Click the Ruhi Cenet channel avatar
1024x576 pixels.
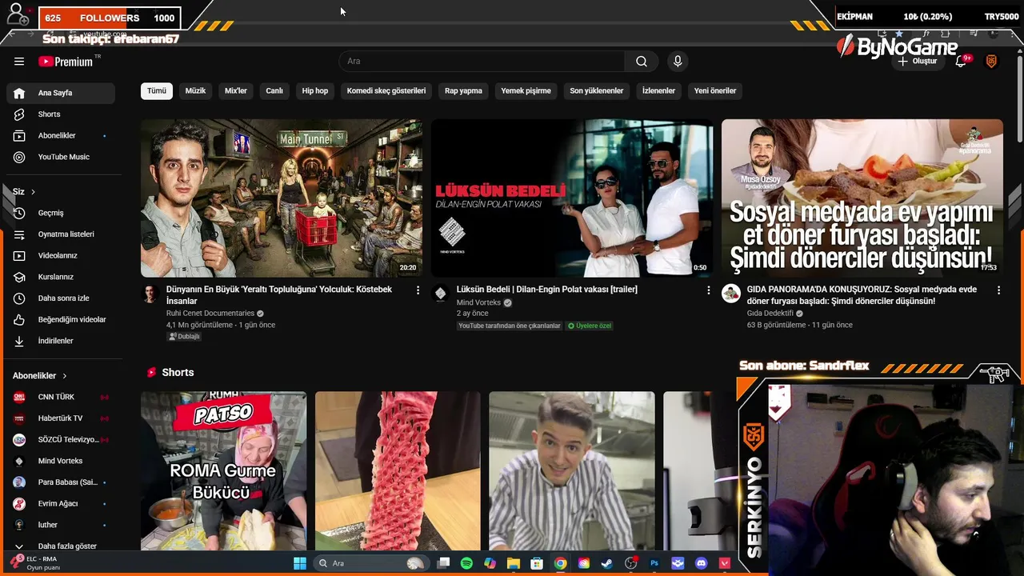pos(150,294)
